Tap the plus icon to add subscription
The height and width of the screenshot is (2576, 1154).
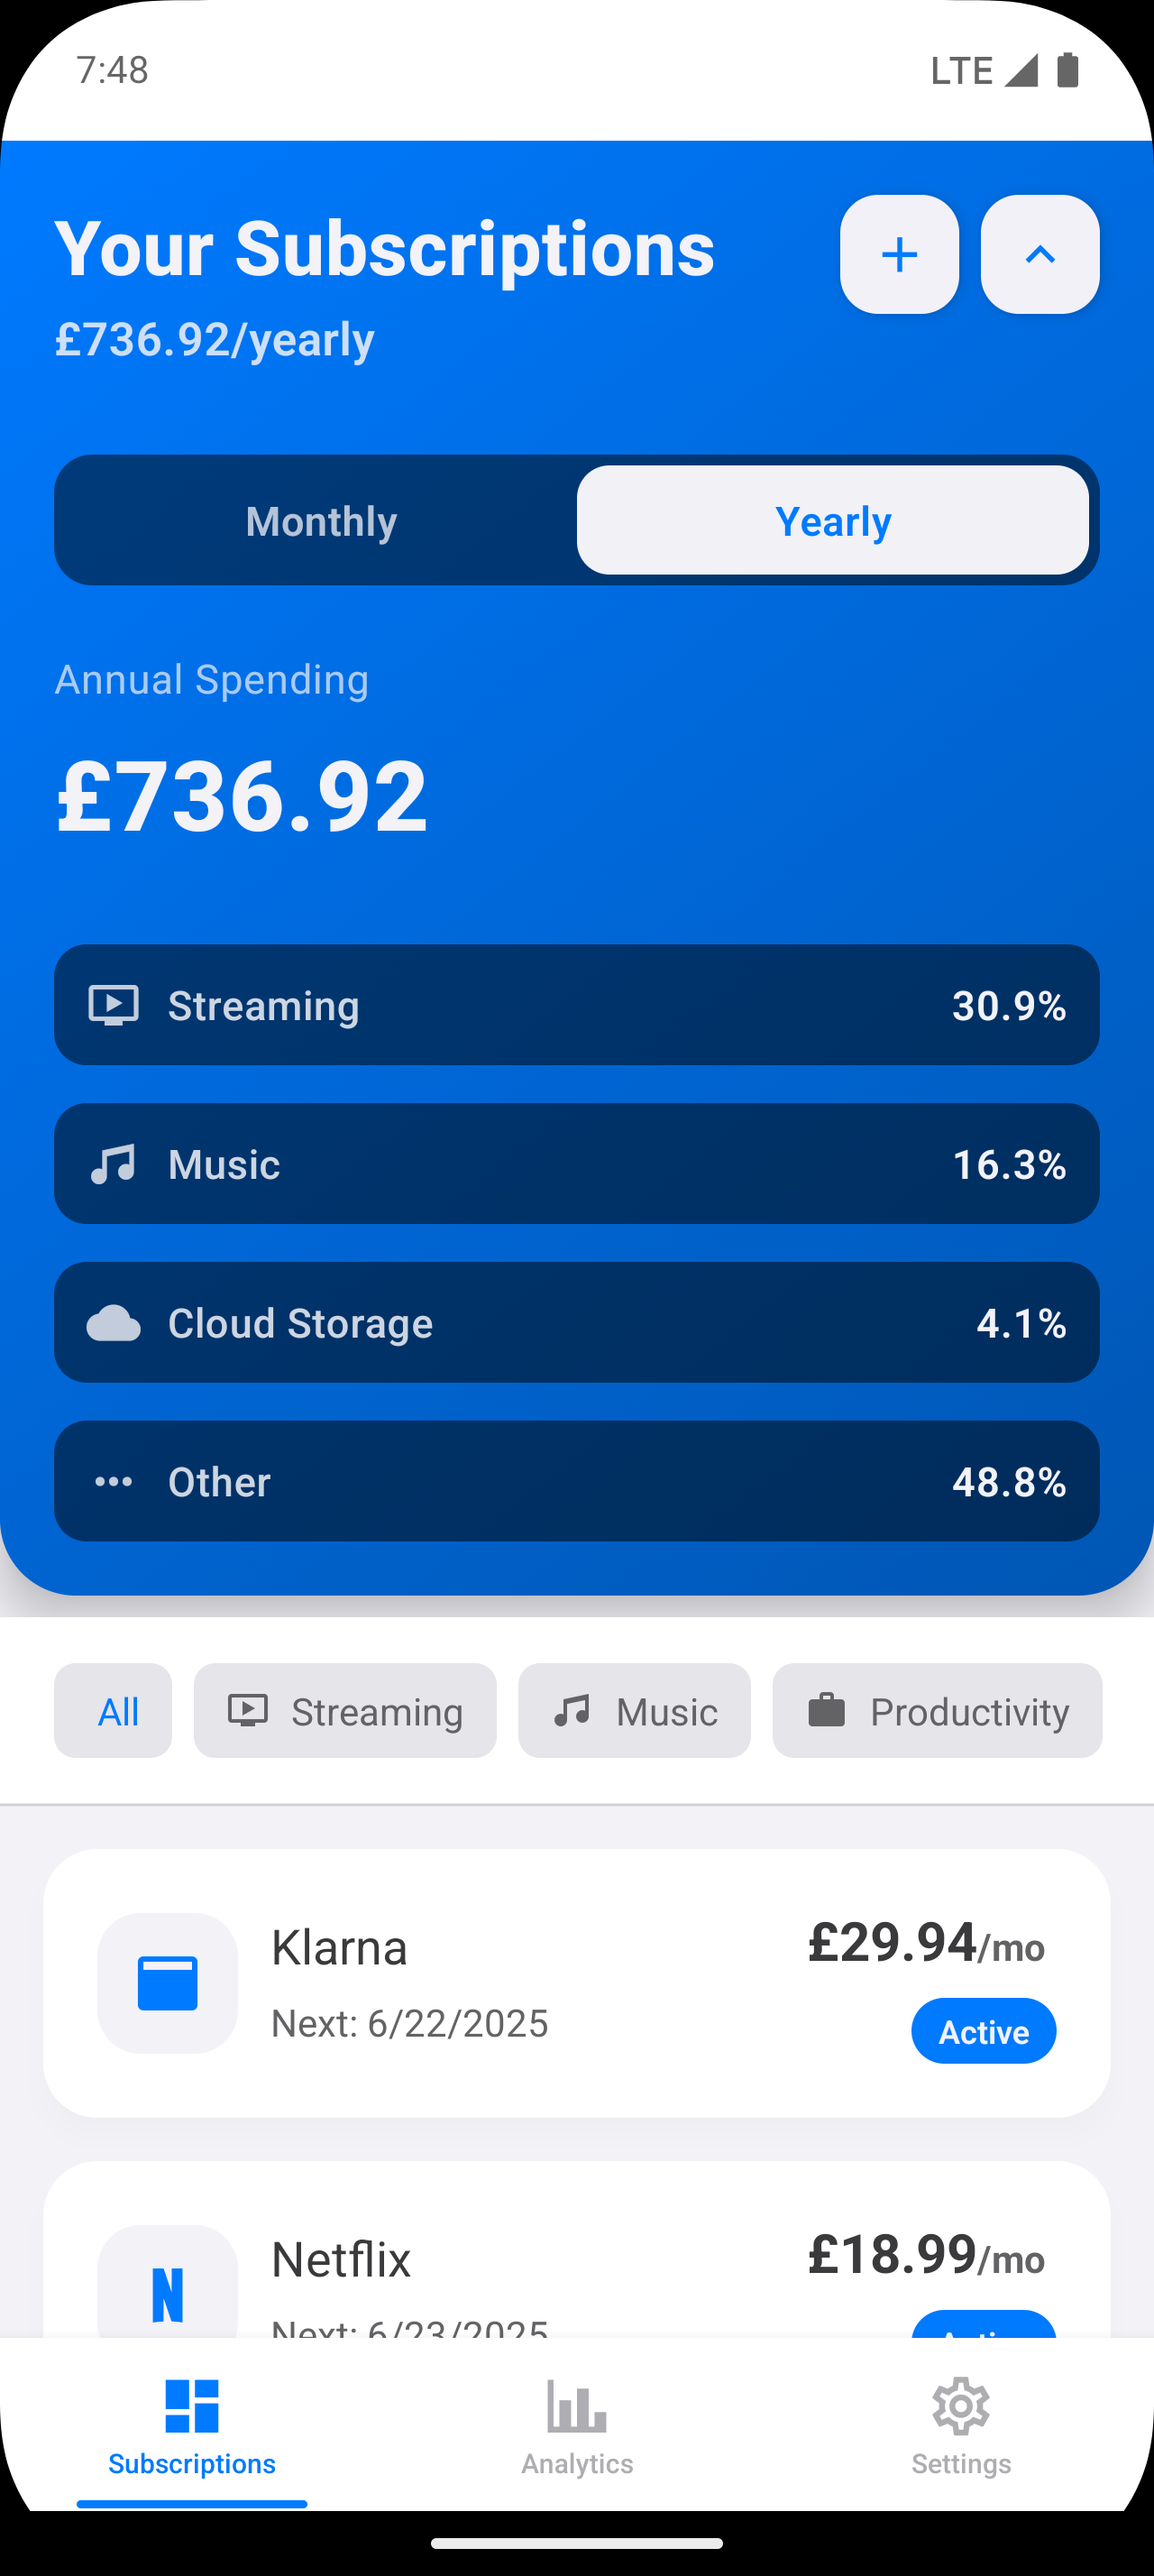[899, 254]
